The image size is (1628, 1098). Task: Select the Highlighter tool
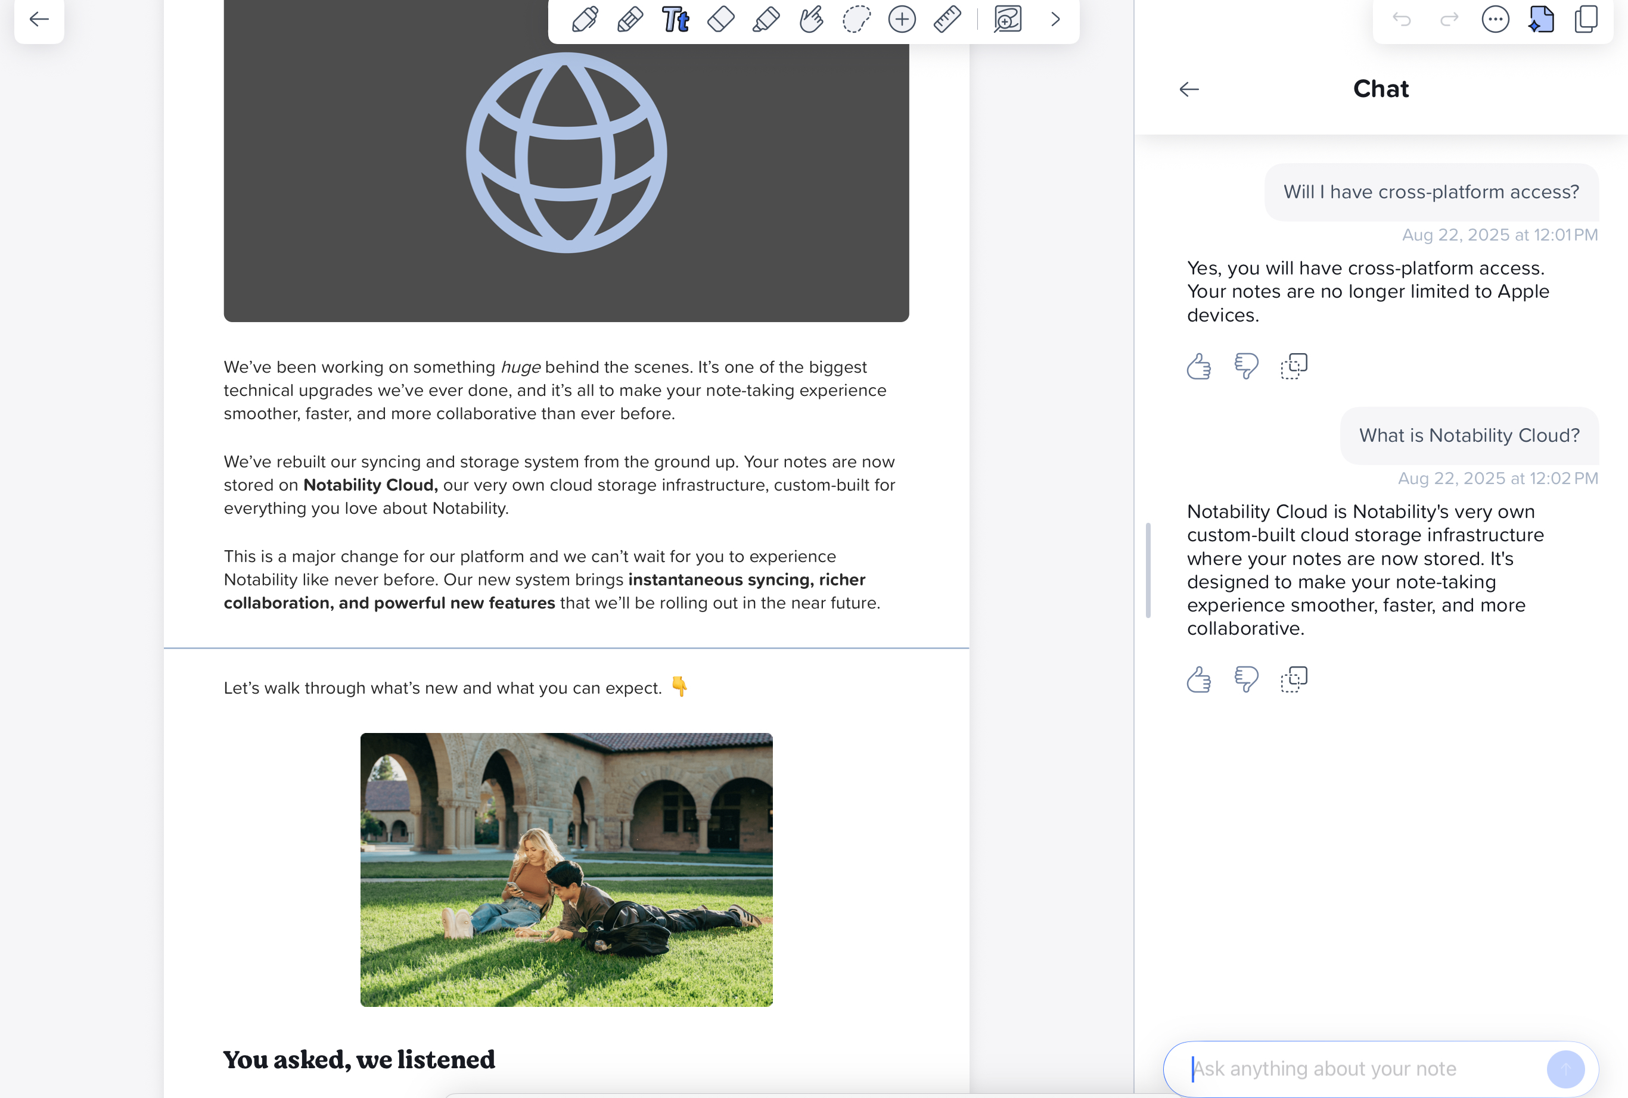765,20
